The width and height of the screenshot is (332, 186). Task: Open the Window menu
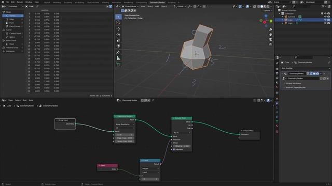click(29, 2)
